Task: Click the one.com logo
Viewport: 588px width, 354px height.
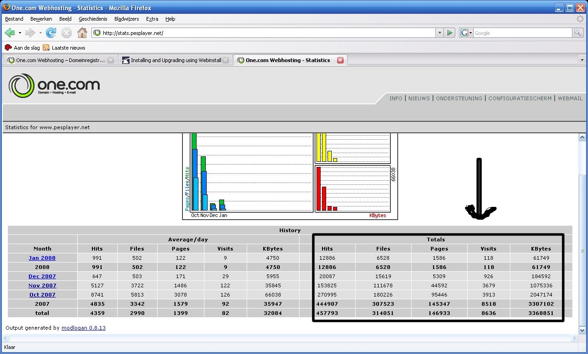Action: 54,86
